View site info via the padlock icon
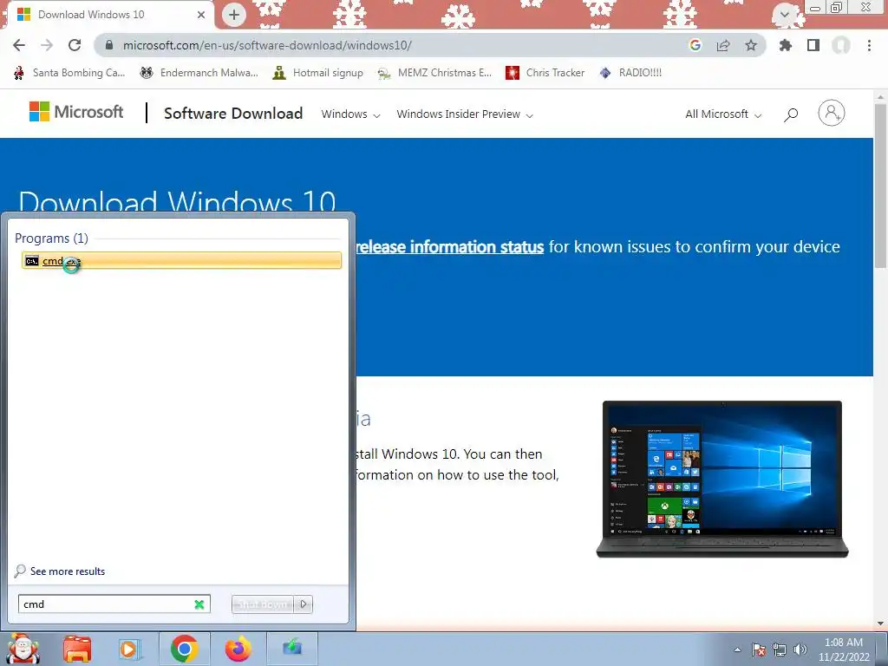 click(109, 45)
